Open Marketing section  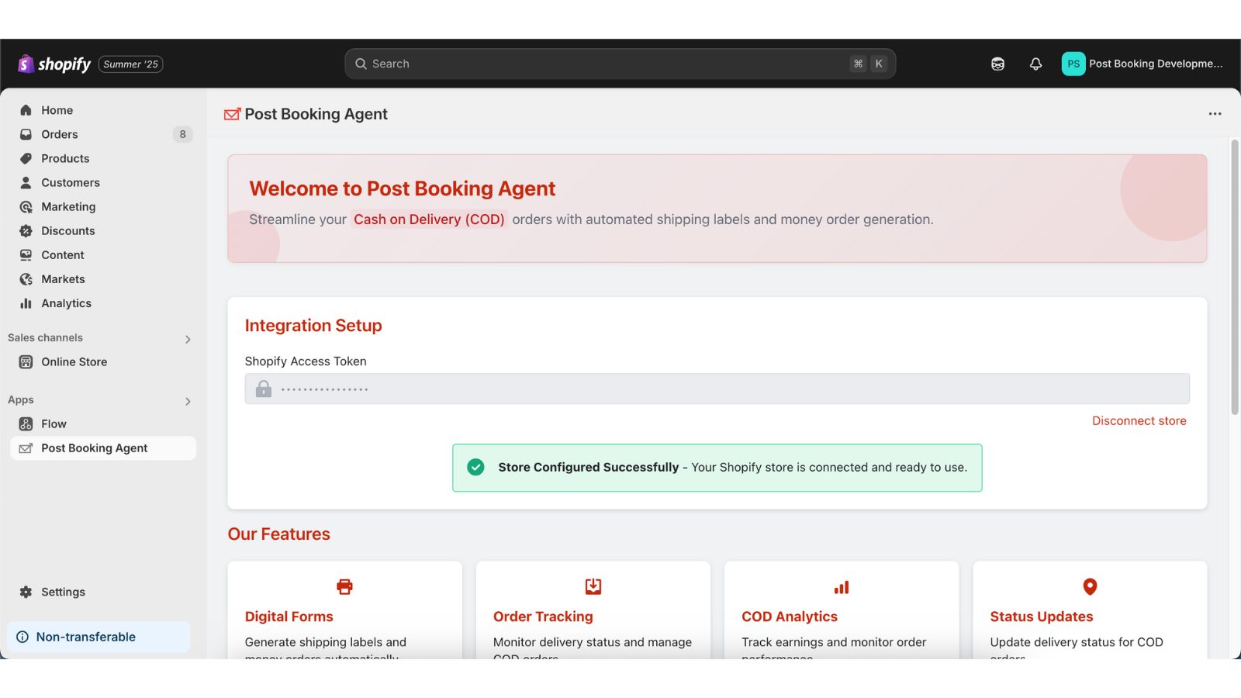point(68,206)
